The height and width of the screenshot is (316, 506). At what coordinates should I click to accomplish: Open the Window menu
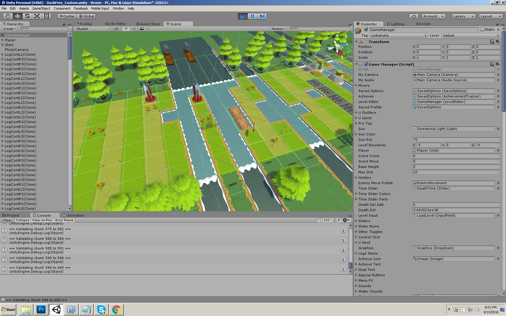coord(118,8)
